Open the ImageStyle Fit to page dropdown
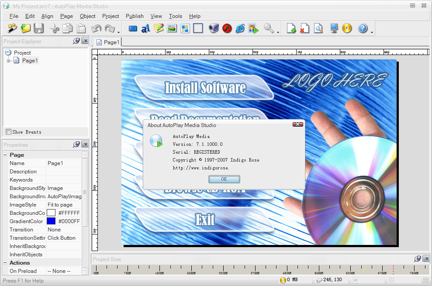This screenshot has height=286, width=432. coord(64,205)
